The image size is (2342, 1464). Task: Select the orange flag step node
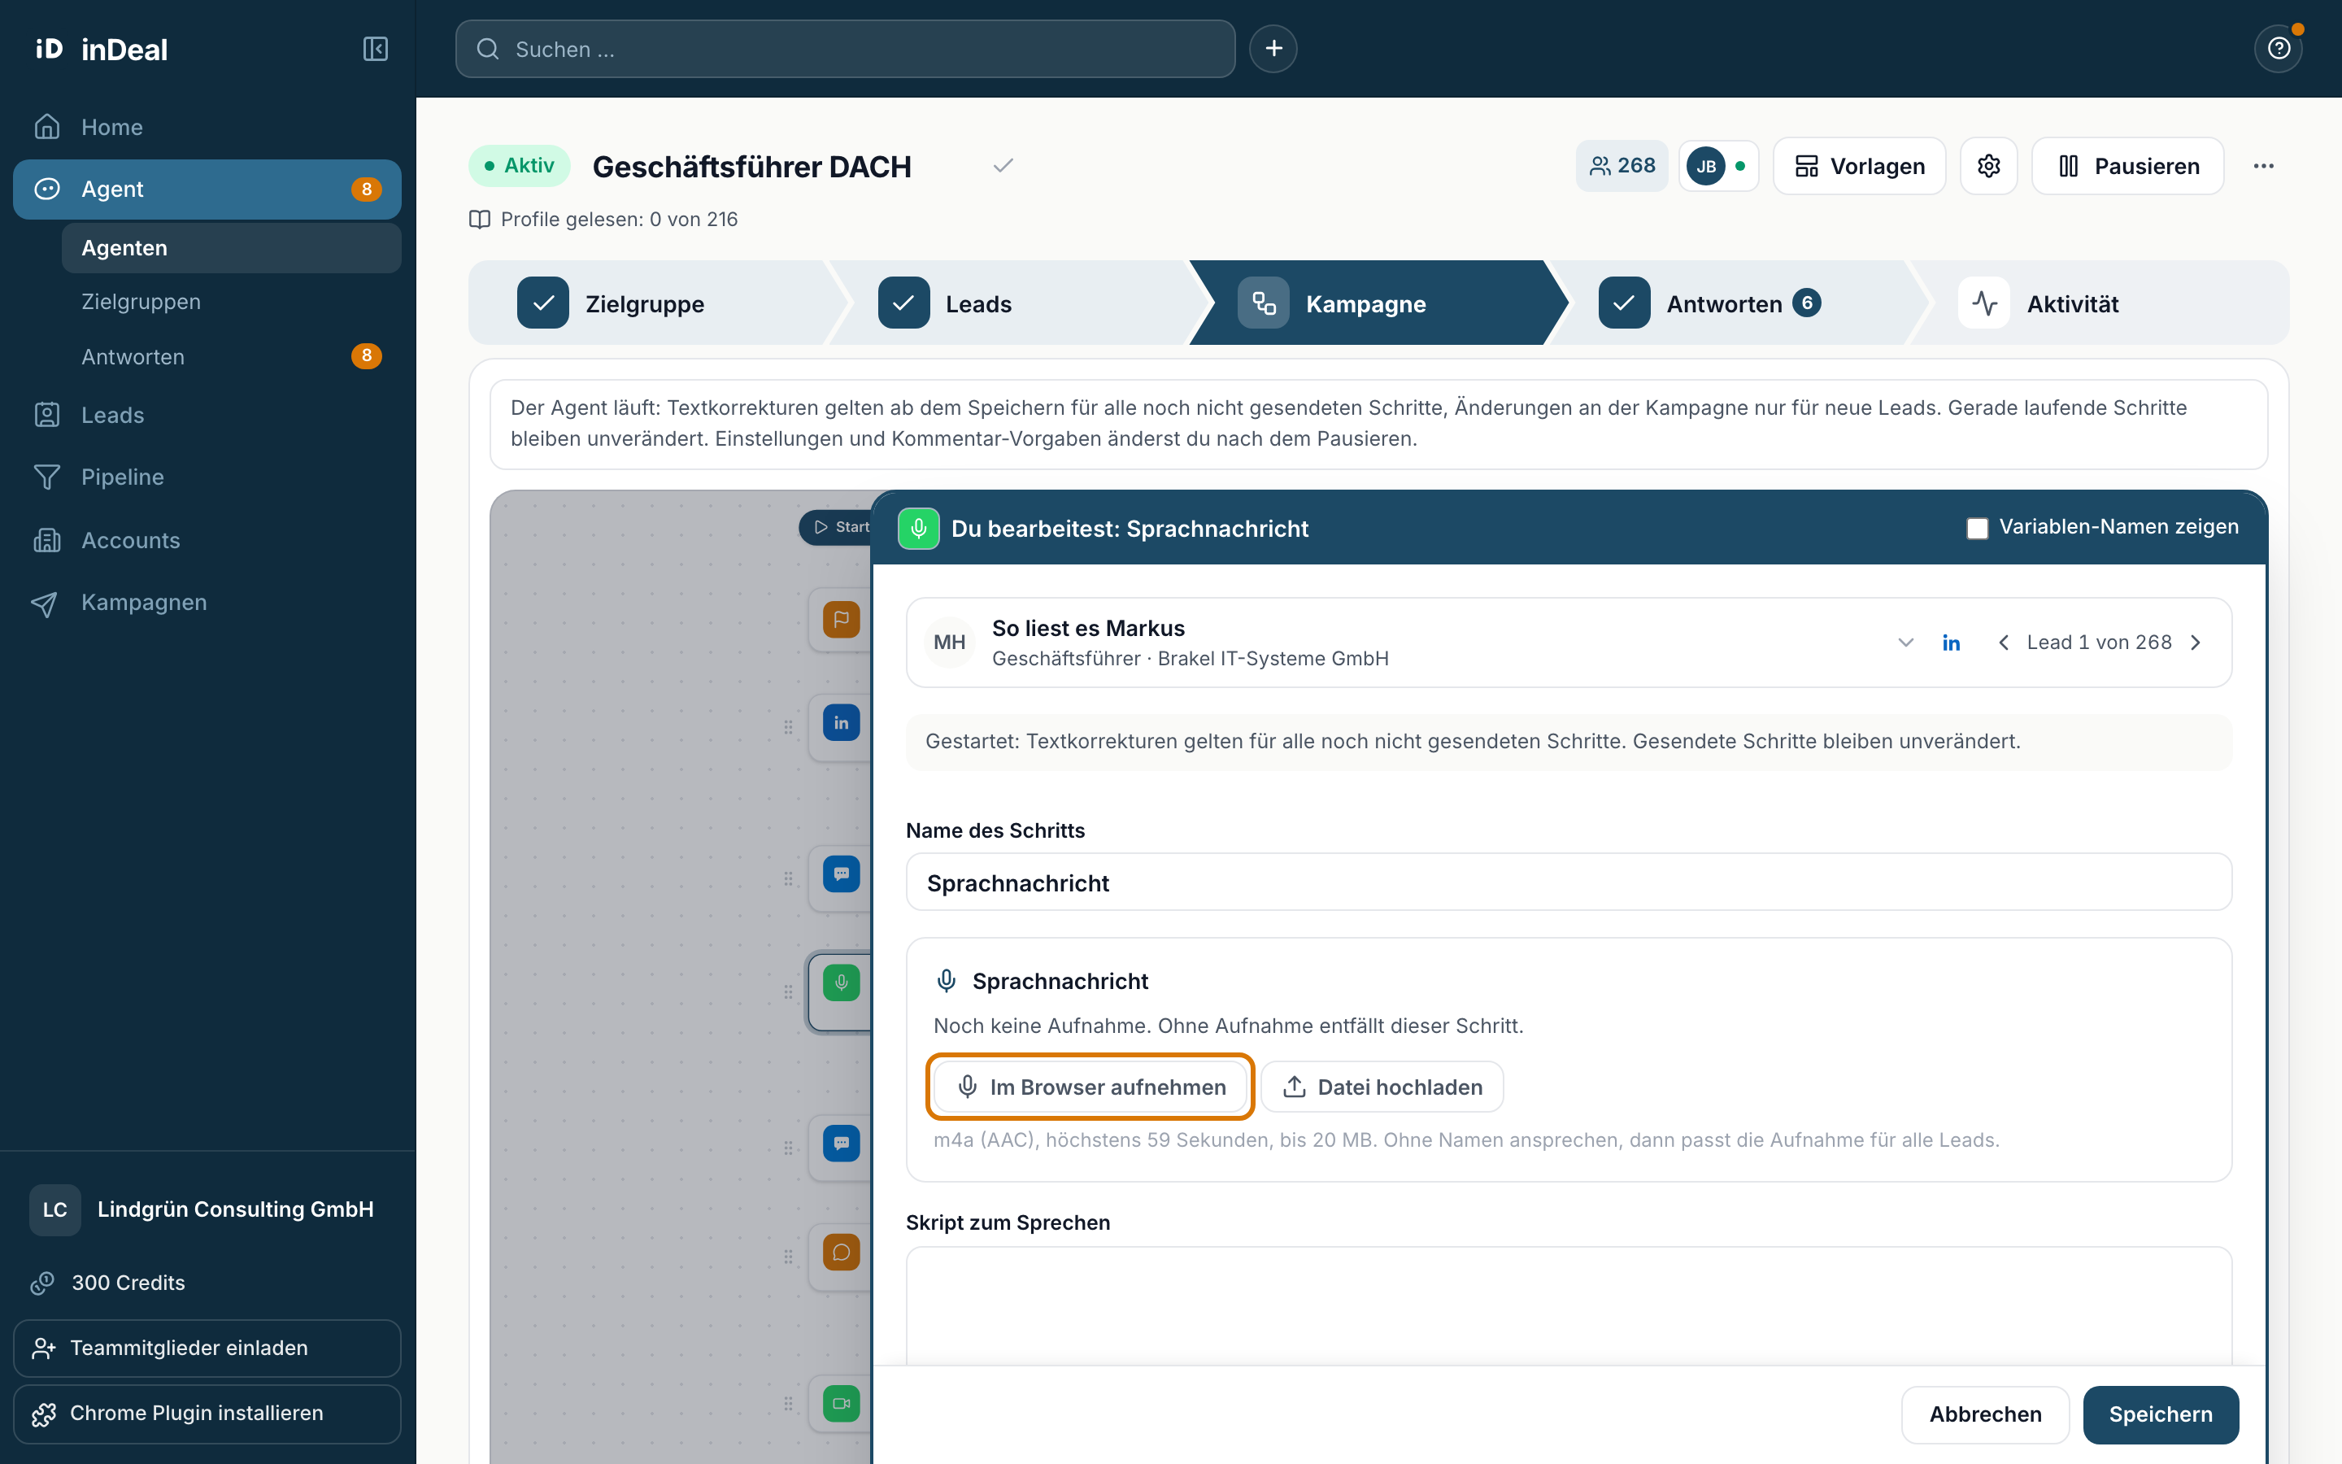841,620
